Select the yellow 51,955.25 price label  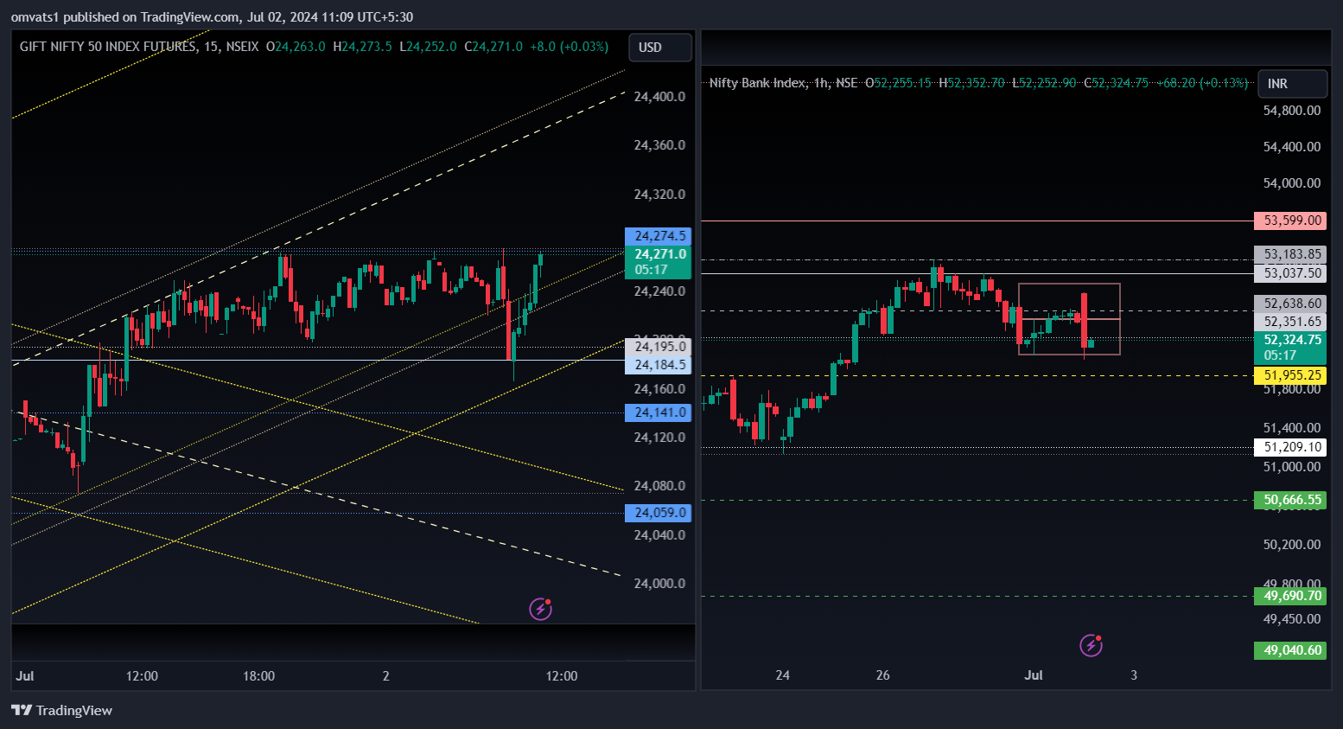[x=1290, y=375]
